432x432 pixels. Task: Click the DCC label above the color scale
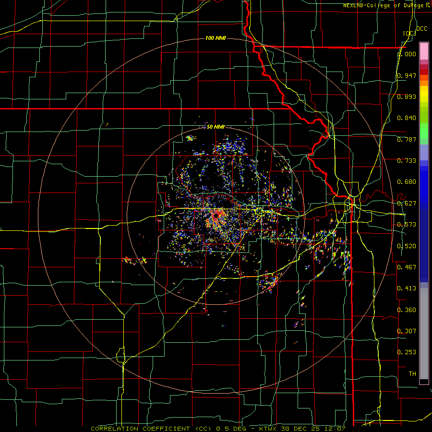tap(421, 29)
